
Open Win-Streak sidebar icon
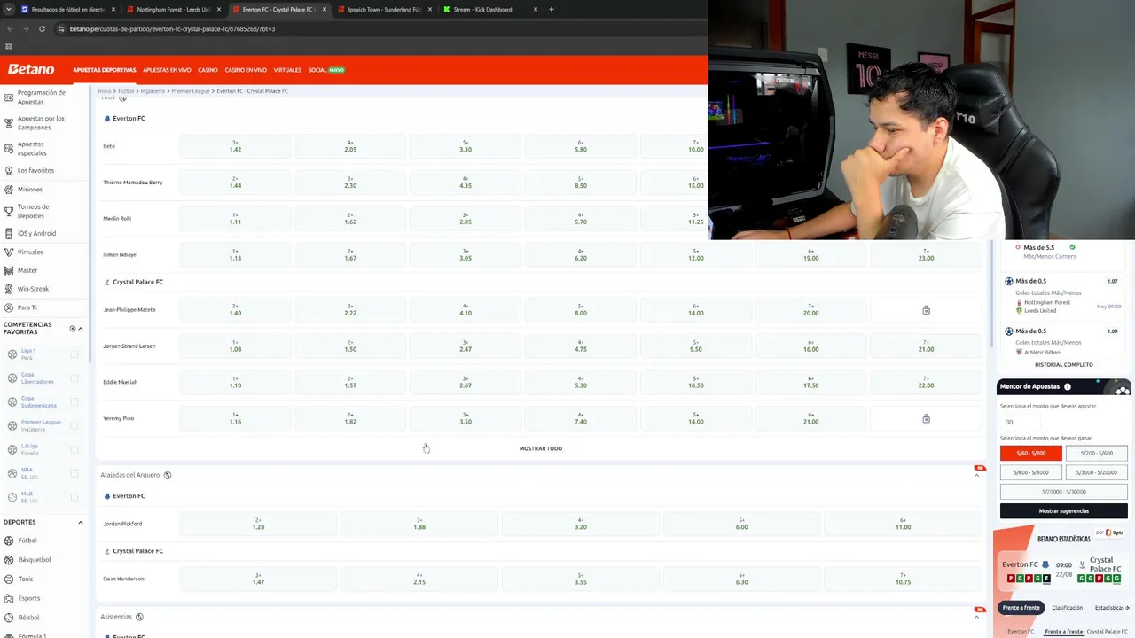[9, 289]
